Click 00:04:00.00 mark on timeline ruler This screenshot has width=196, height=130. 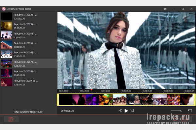tap(106, 91)
